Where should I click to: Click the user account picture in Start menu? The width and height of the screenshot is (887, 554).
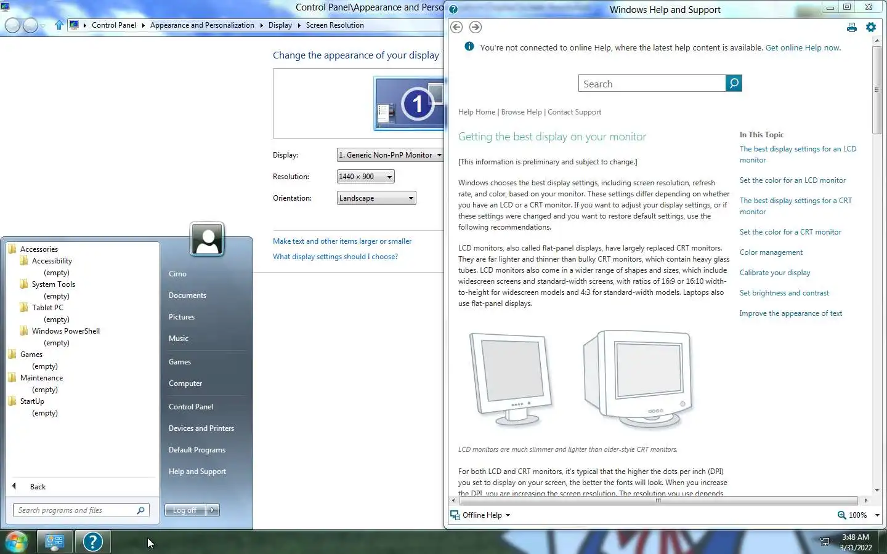[x=208, y=239]
